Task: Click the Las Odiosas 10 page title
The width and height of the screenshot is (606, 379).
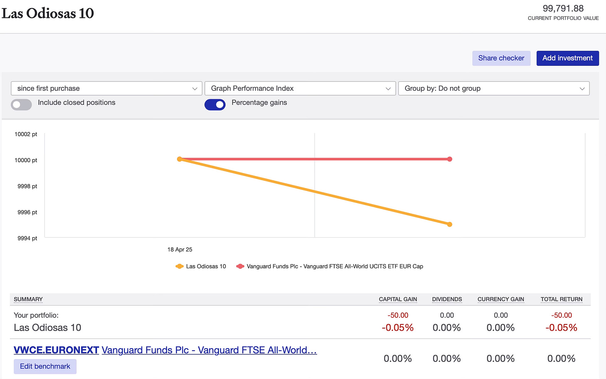Action: point(48,13)
